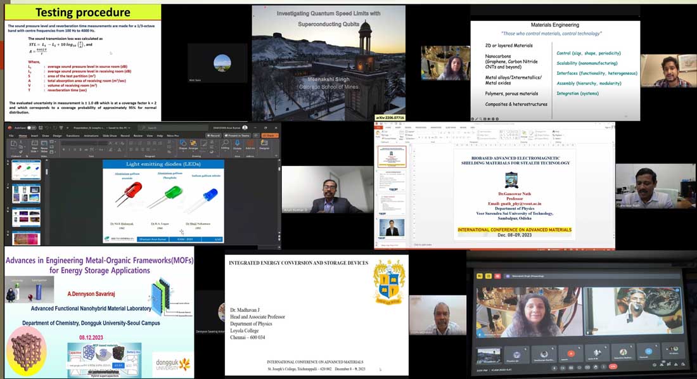Switch to the Insert tab in dark PowerPoint
This screenshot has width=697, height=379.
[34, 136]
